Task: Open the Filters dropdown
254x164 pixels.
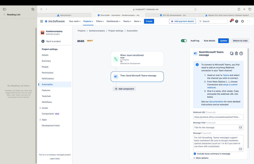Action: click(x=100, y=21)
